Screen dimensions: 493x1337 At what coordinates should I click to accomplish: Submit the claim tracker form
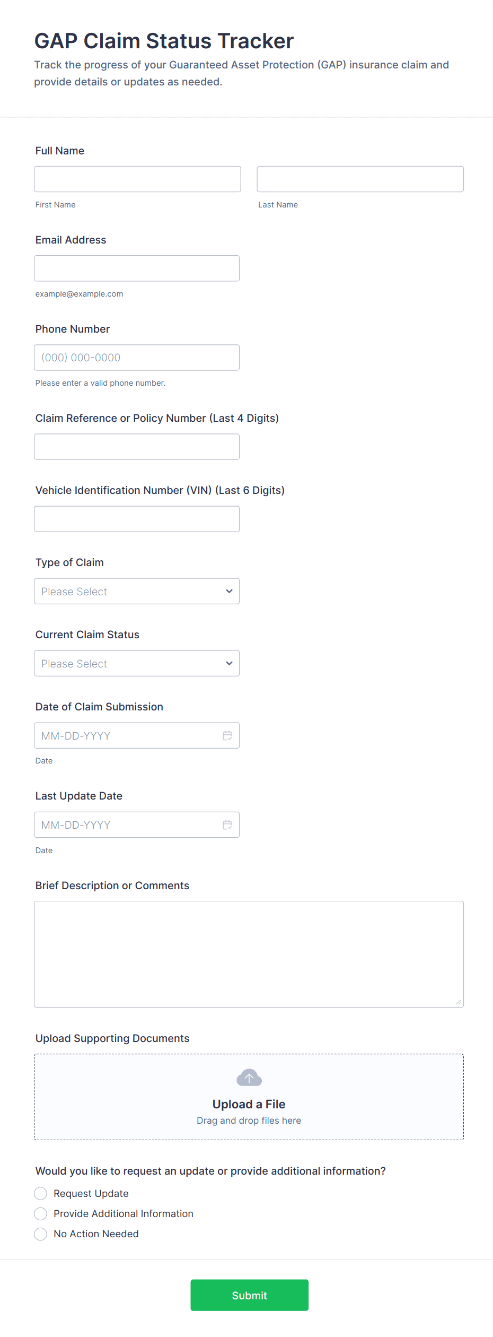249,1295
